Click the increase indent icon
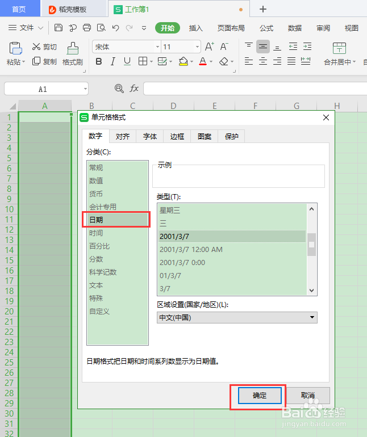Viewport: 367px width, 437px height. pyautogui.click(x=307, y=47)
